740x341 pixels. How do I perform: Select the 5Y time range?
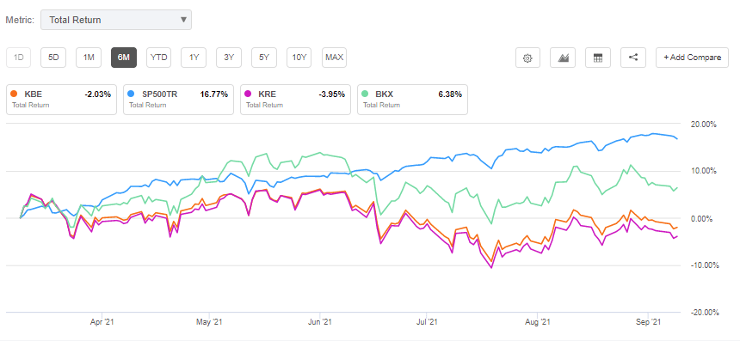pos(264,58)
